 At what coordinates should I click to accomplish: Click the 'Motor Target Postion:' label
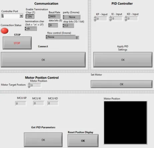(x=13, y=85)
